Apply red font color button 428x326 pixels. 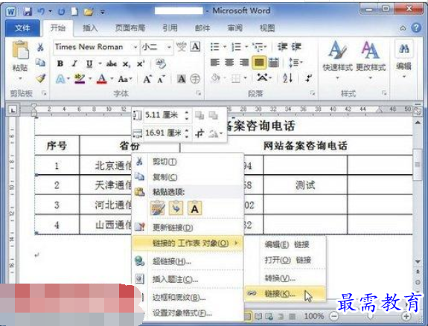101,79
